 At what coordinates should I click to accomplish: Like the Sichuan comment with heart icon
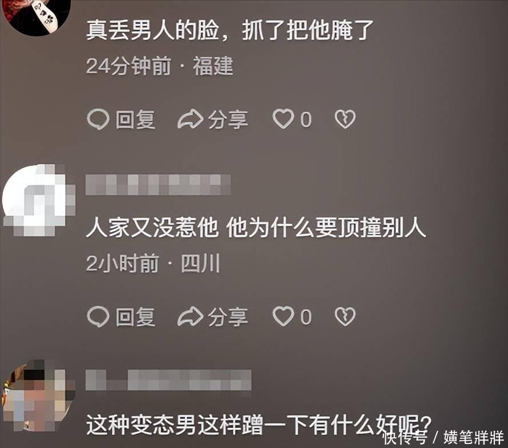point(283,316)
